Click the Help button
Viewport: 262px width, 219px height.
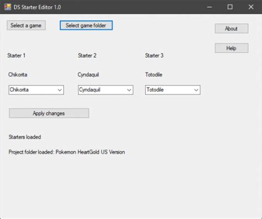(232, 48)
